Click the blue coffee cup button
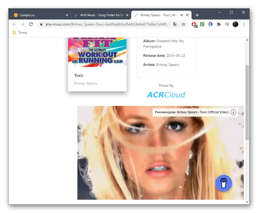Screen dimensions: 258x213 [x=224, y=183]
